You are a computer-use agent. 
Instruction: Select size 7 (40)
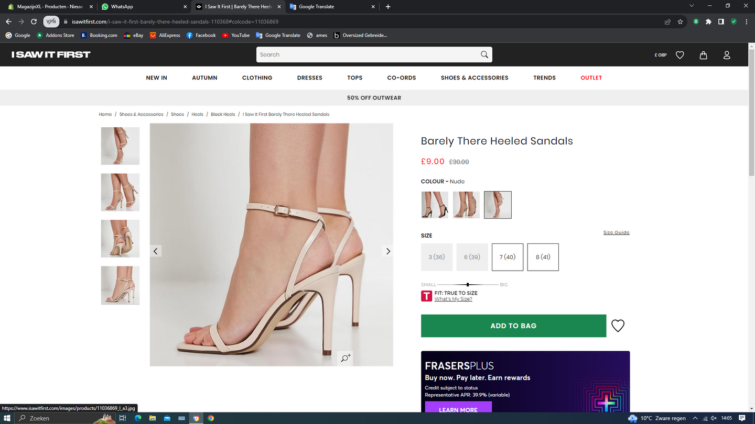click(507, 257)
